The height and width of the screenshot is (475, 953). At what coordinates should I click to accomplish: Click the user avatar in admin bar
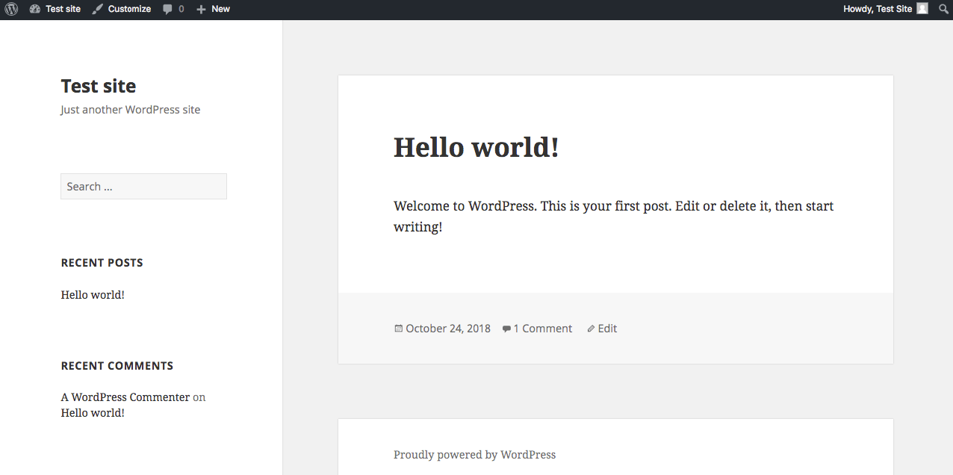[x=922, y=9]
